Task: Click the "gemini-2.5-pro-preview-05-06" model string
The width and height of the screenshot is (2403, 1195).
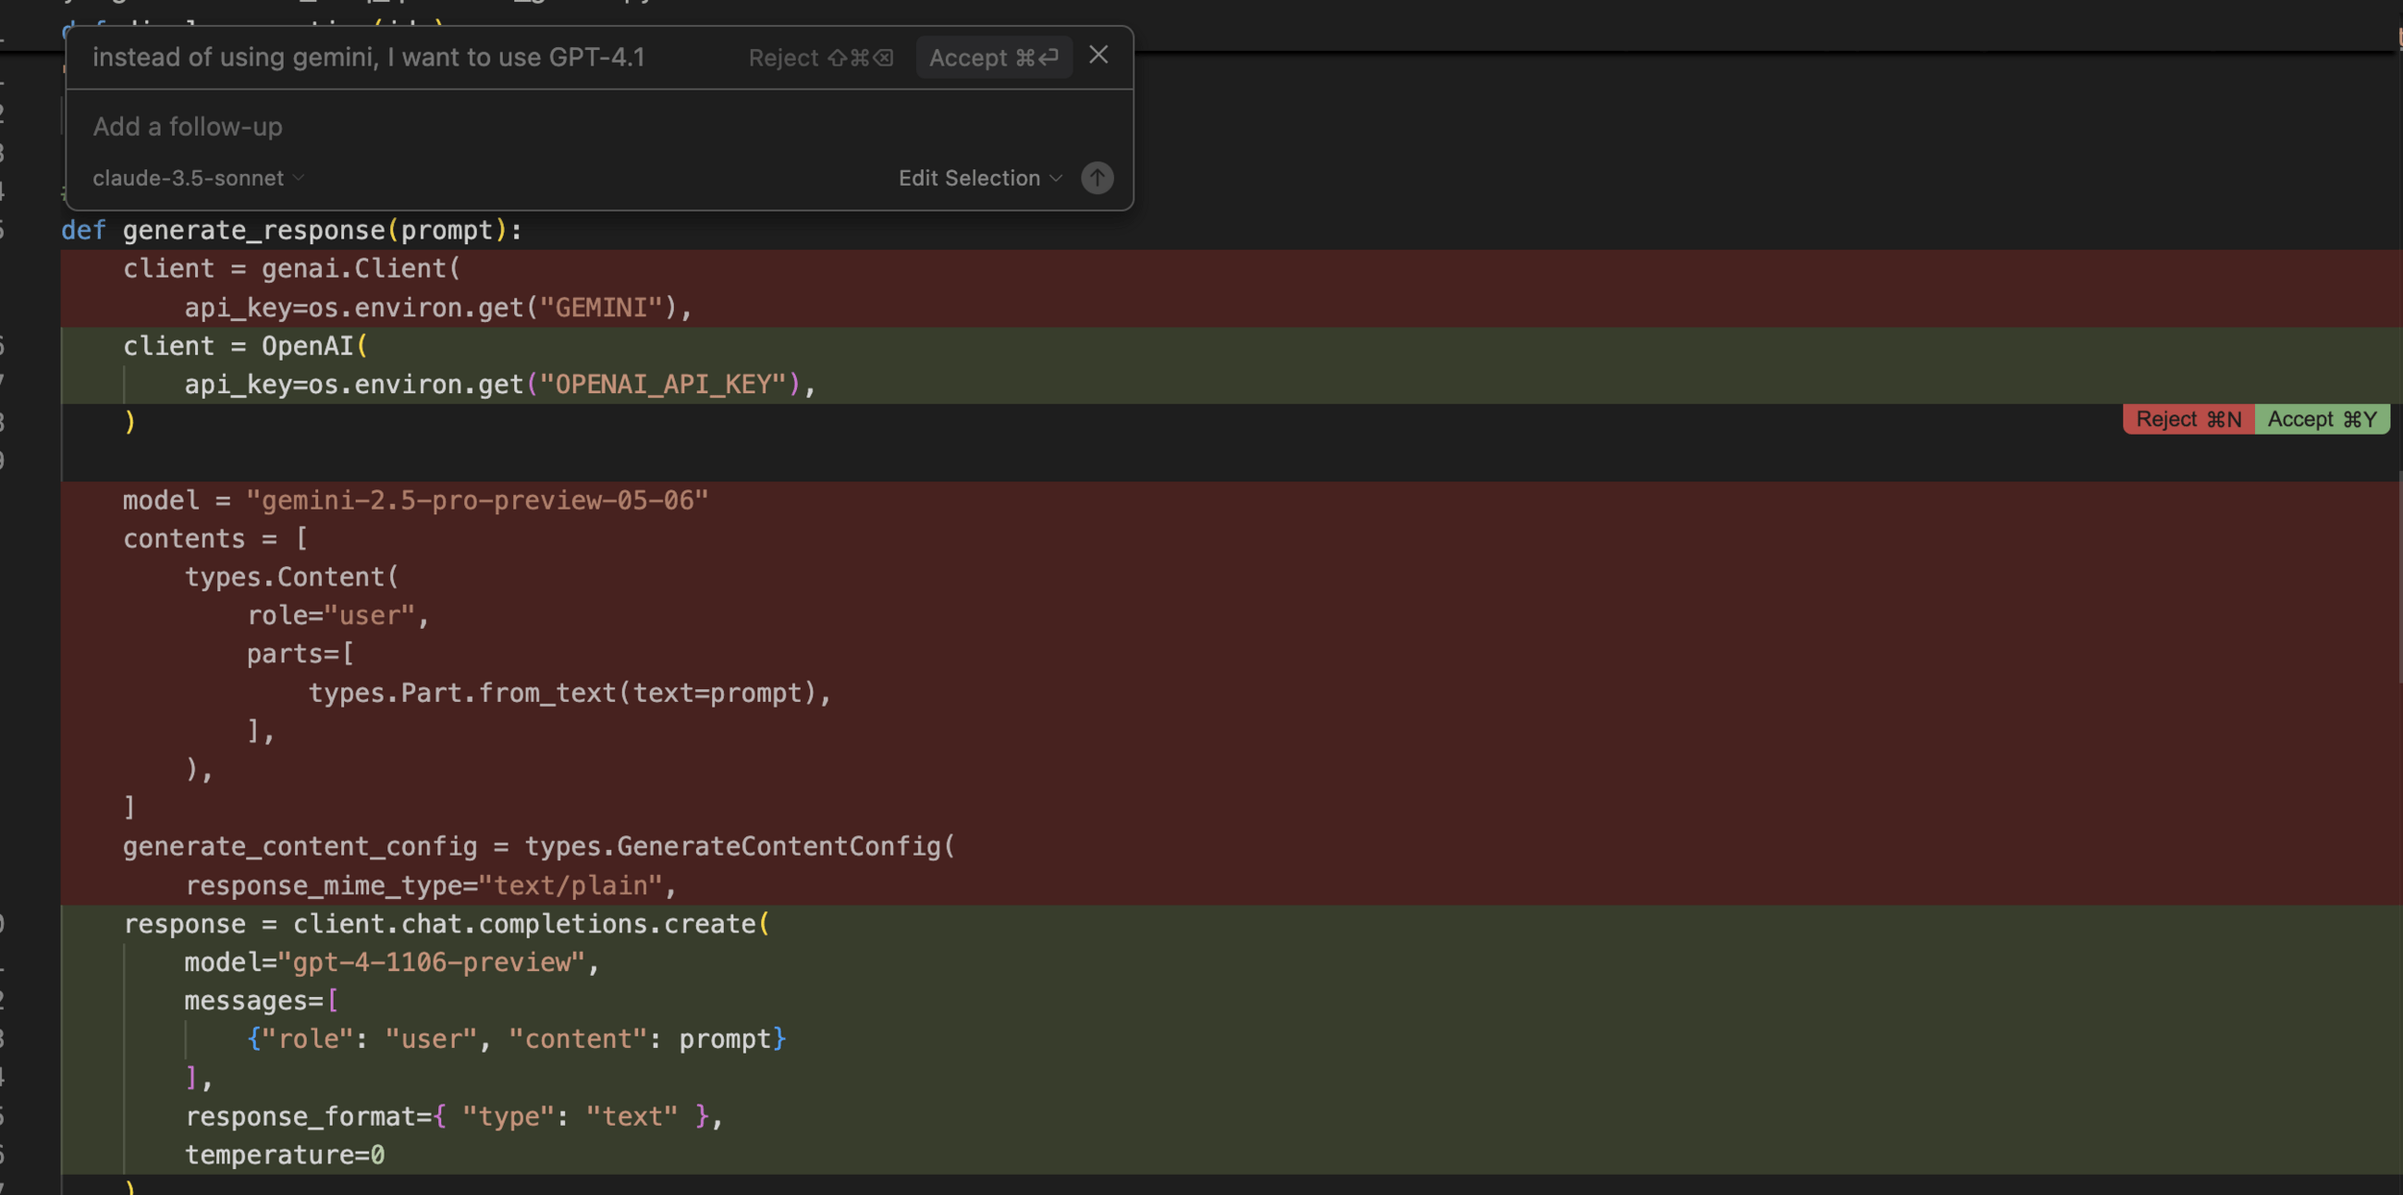Action: [x=477, y=501]
